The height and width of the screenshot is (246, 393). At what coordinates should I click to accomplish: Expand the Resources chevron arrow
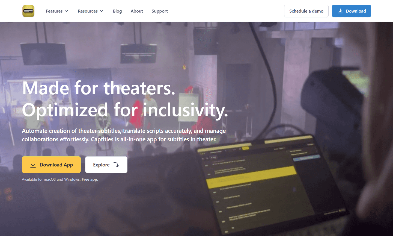[102, 11]
